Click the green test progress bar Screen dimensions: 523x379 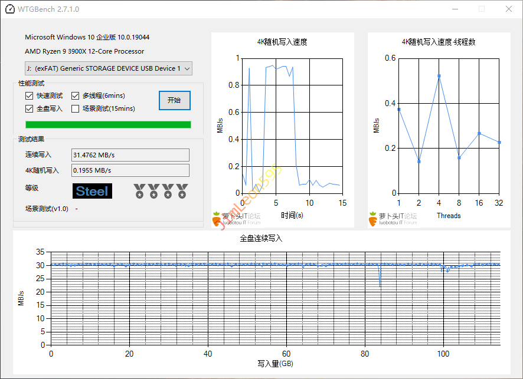[x=108, y=124]
